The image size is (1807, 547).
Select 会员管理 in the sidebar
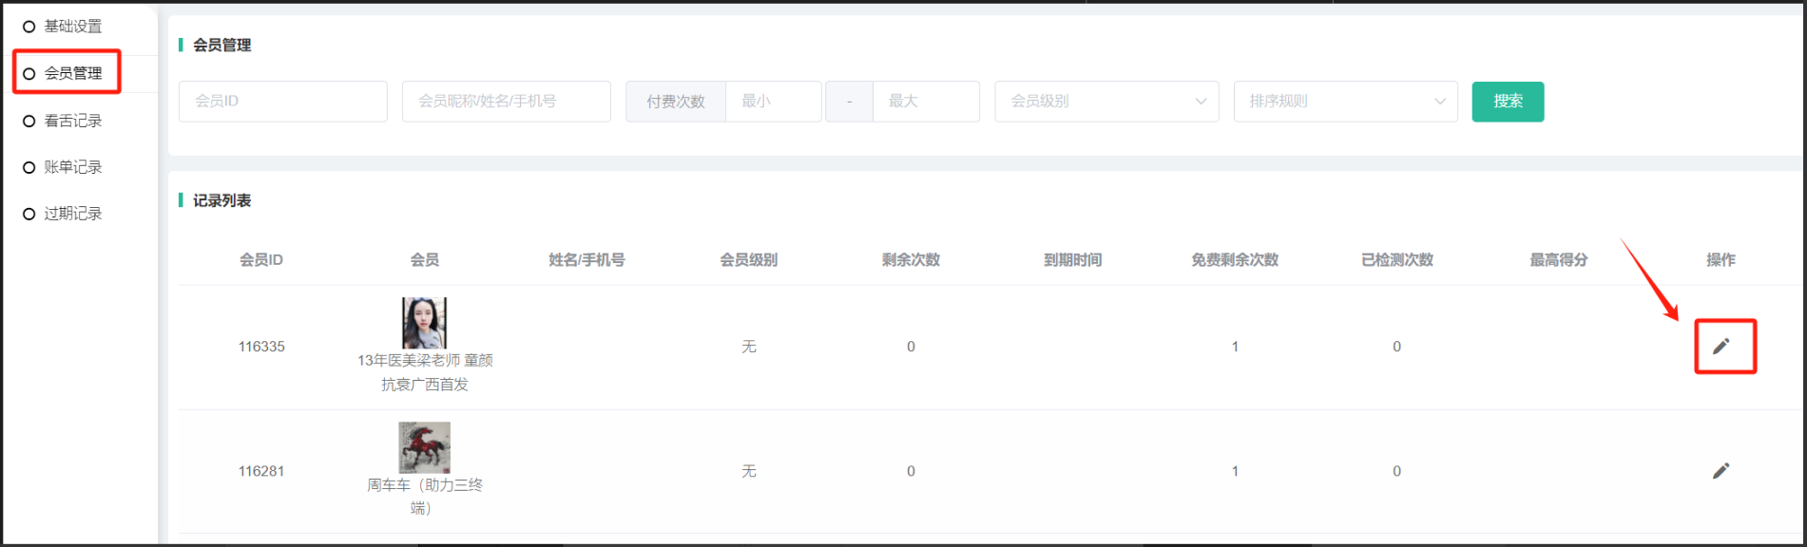[72, 73]
